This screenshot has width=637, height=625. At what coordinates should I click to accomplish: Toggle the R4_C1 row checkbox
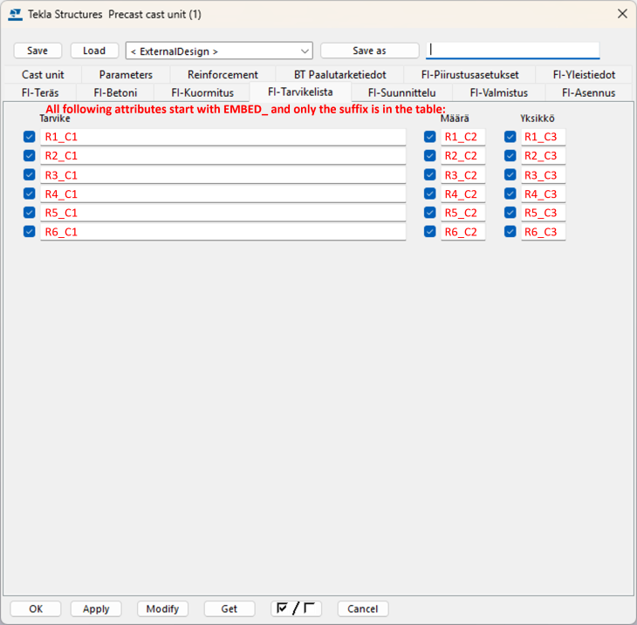coord(30,194)
